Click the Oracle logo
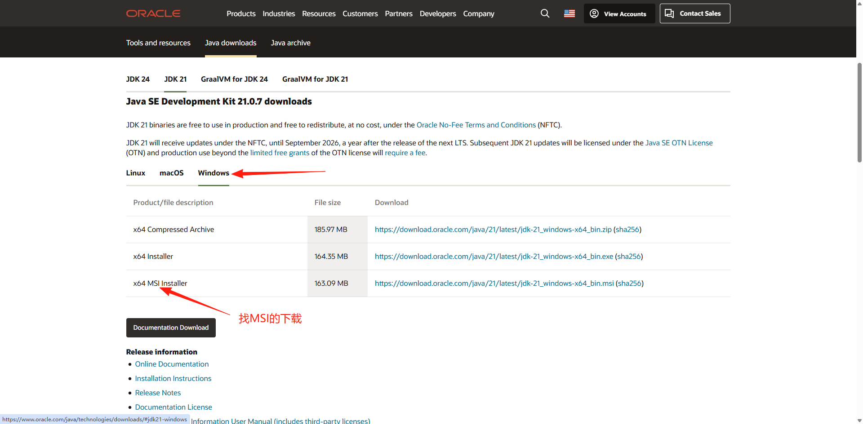Viewport: 863px width, 424px height. (153, 13)
